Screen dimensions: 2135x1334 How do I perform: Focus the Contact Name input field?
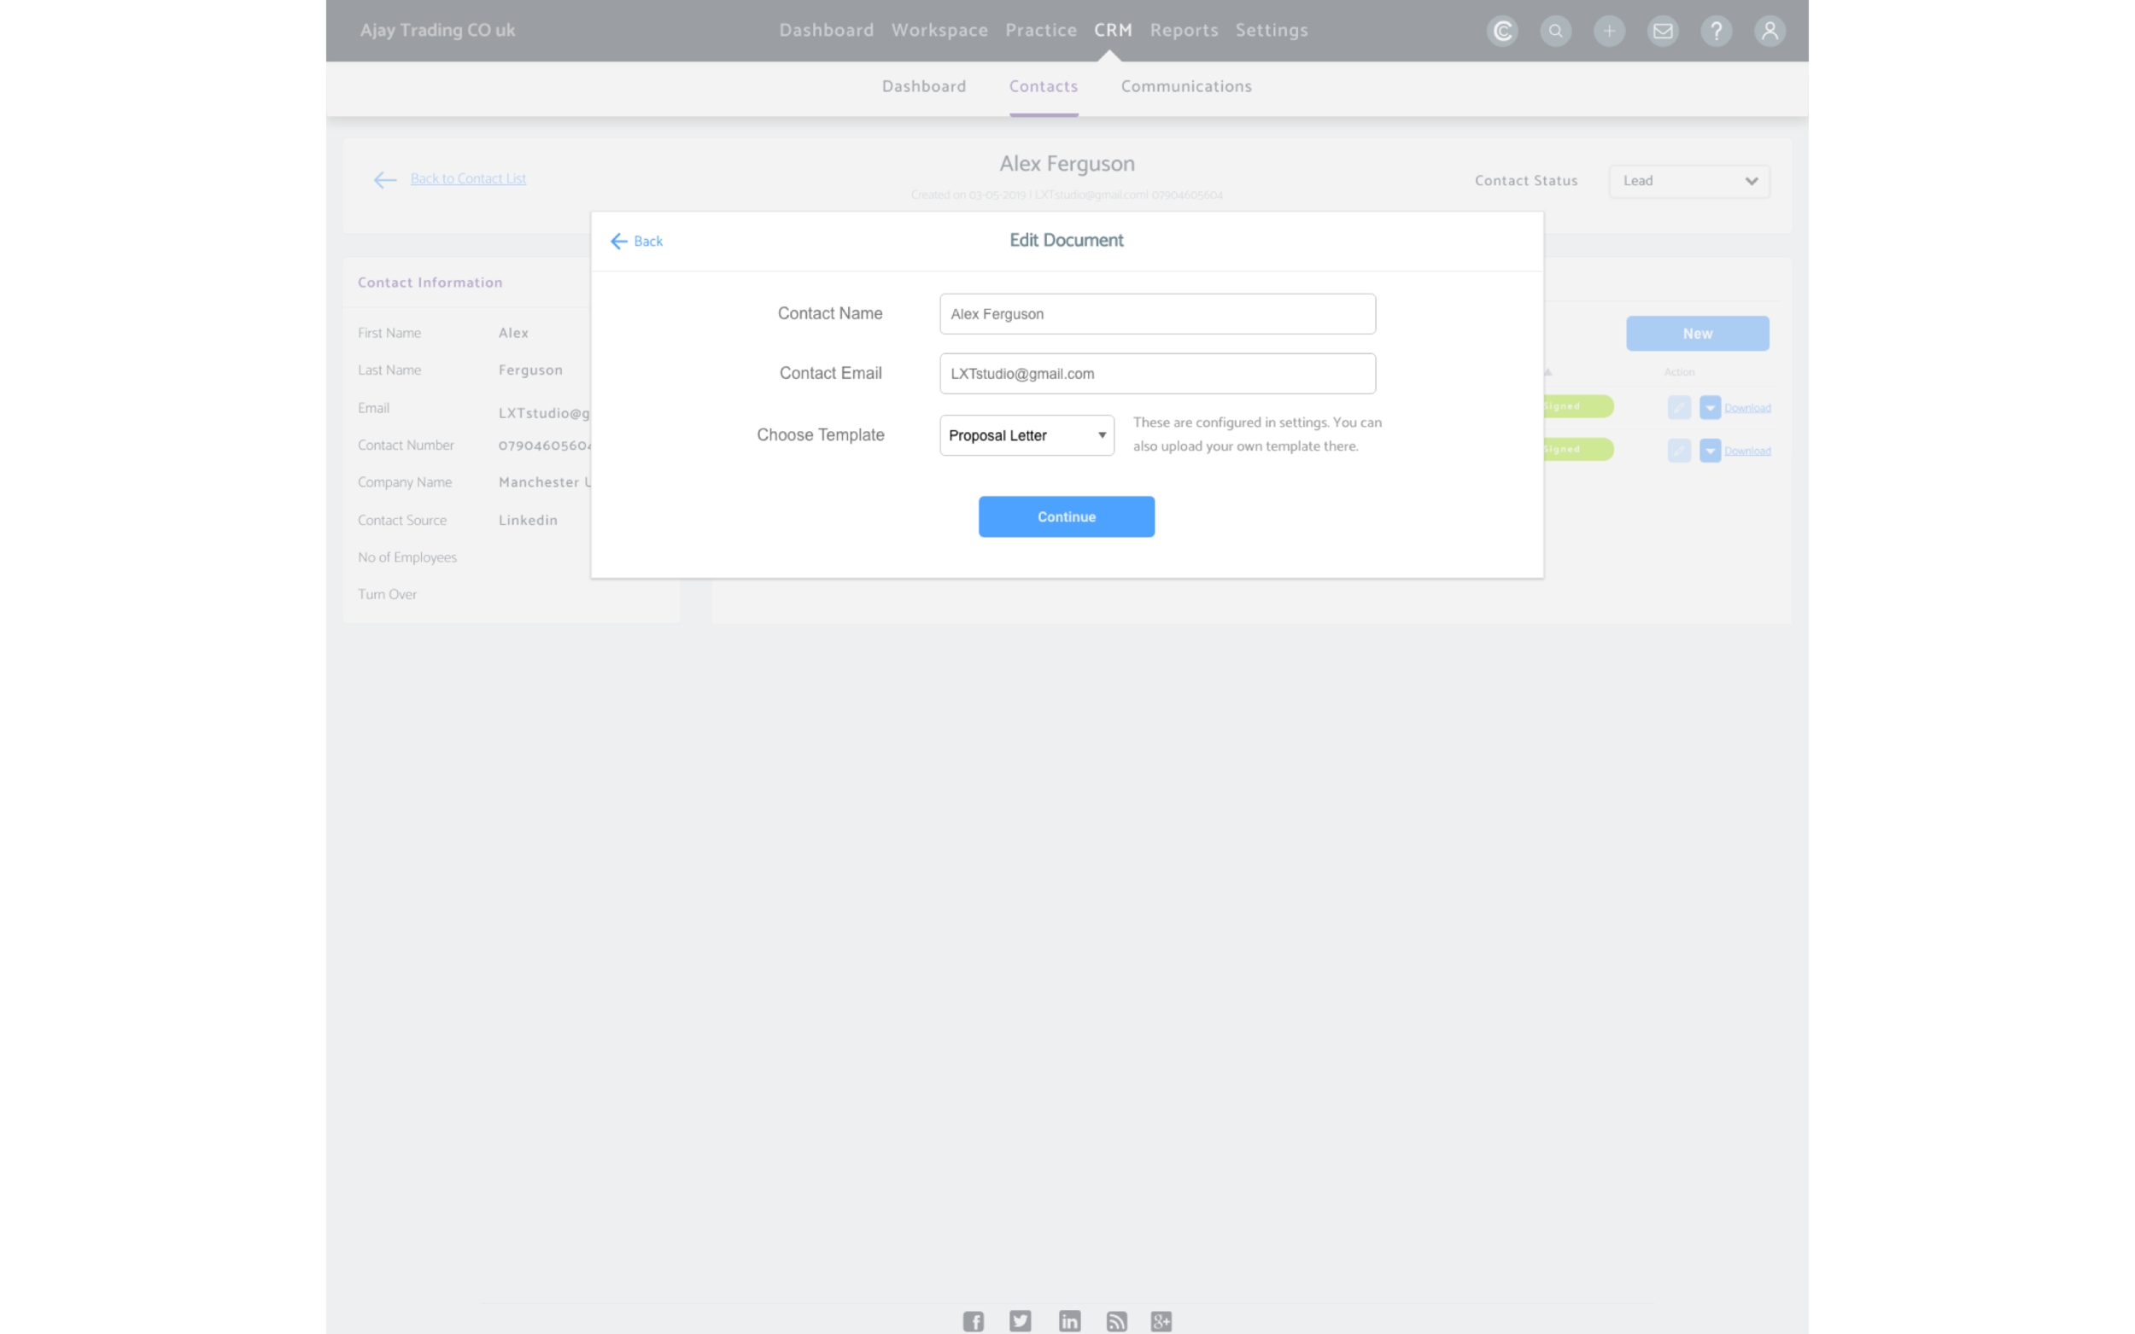pyautogui.click(x=1157, y=314)
